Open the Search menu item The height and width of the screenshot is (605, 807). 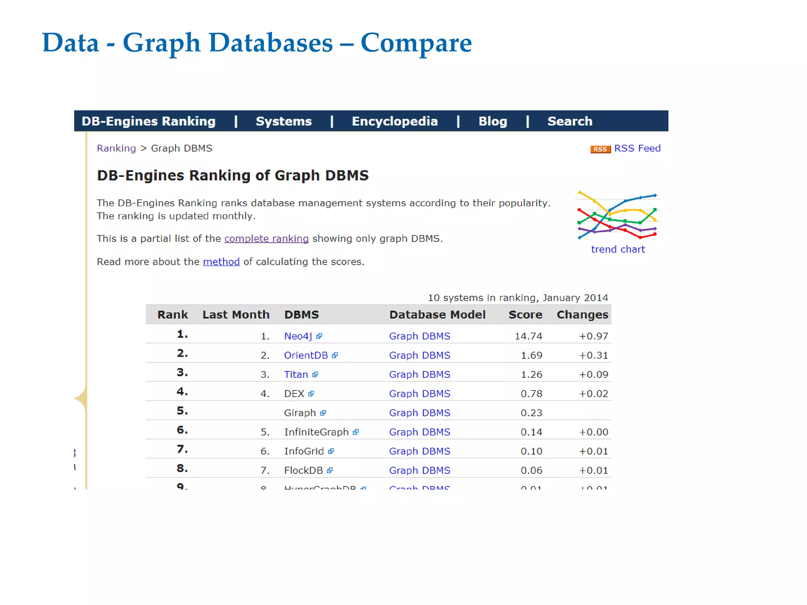[x=570, y=121]
